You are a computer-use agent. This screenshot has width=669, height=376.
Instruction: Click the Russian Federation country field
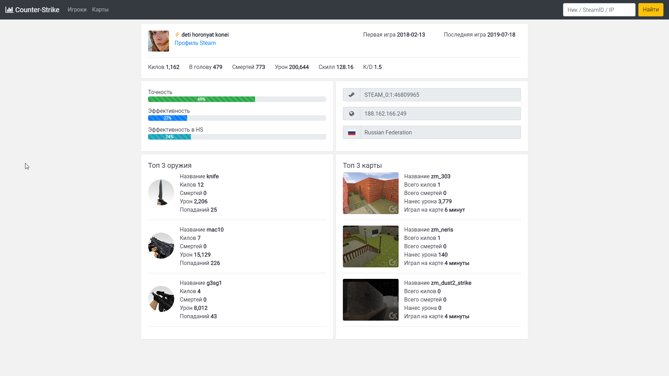pos(440,132)
